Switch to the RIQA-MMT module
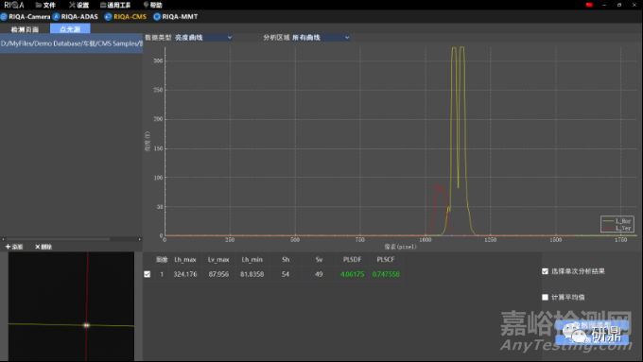Viewport: 643px width, 362px height. point(176,17)
